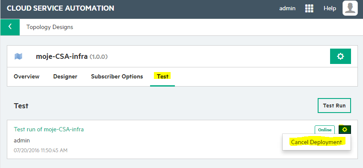Screen dimensions: 363x168
Task: Navigate to the Topology Designs breadcrumb
Action: (50, 27)
